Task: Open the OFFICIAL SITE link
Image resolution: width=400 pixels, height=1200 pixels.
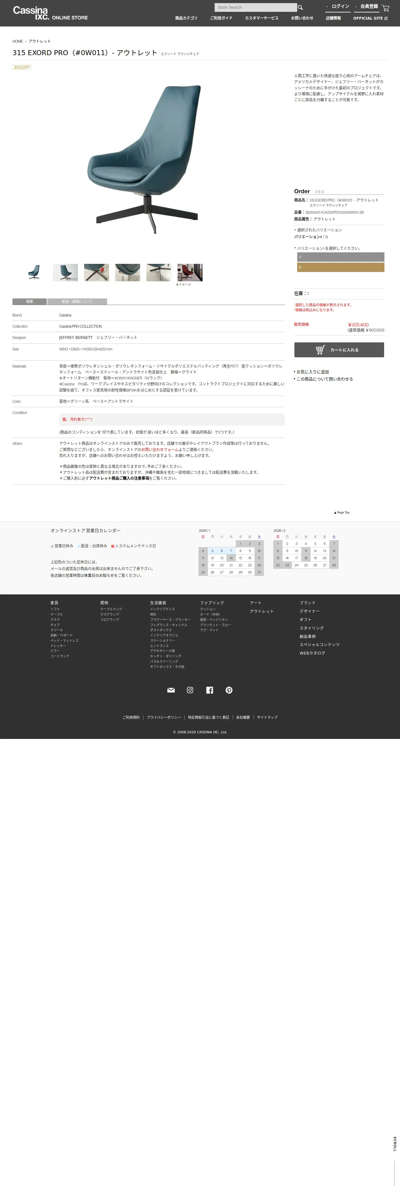Action: point(370,18)
